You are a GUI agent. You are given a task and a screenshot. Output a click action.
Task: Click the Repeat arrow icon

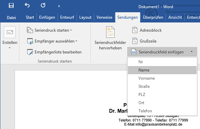pyautogui.click(x=43, y=5)
